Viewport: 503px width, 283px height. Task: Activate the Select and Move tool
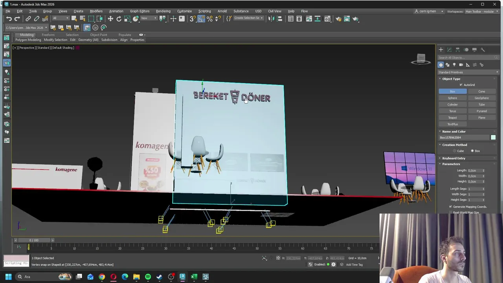pos(110,19)
